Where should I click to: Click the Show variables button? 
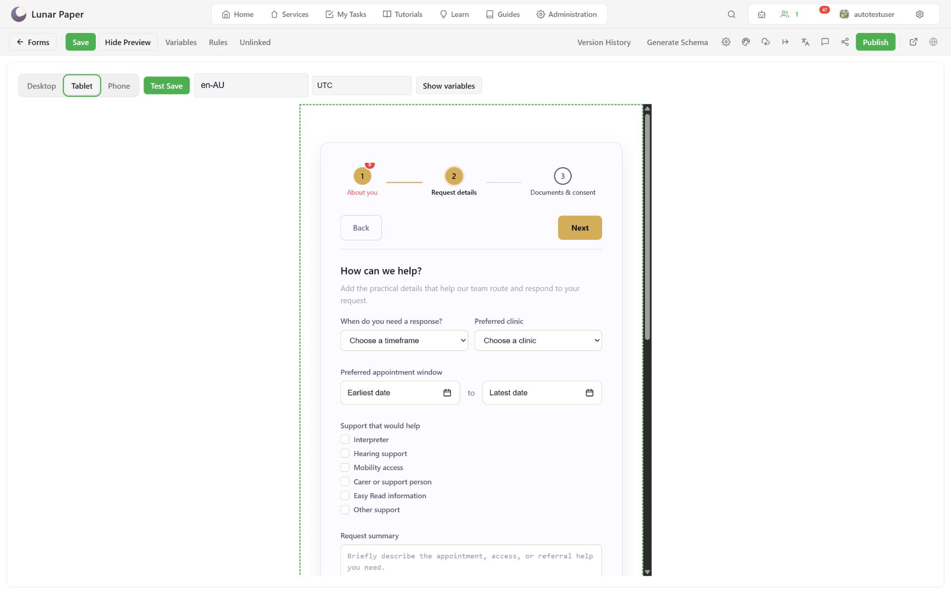point(449,86)
